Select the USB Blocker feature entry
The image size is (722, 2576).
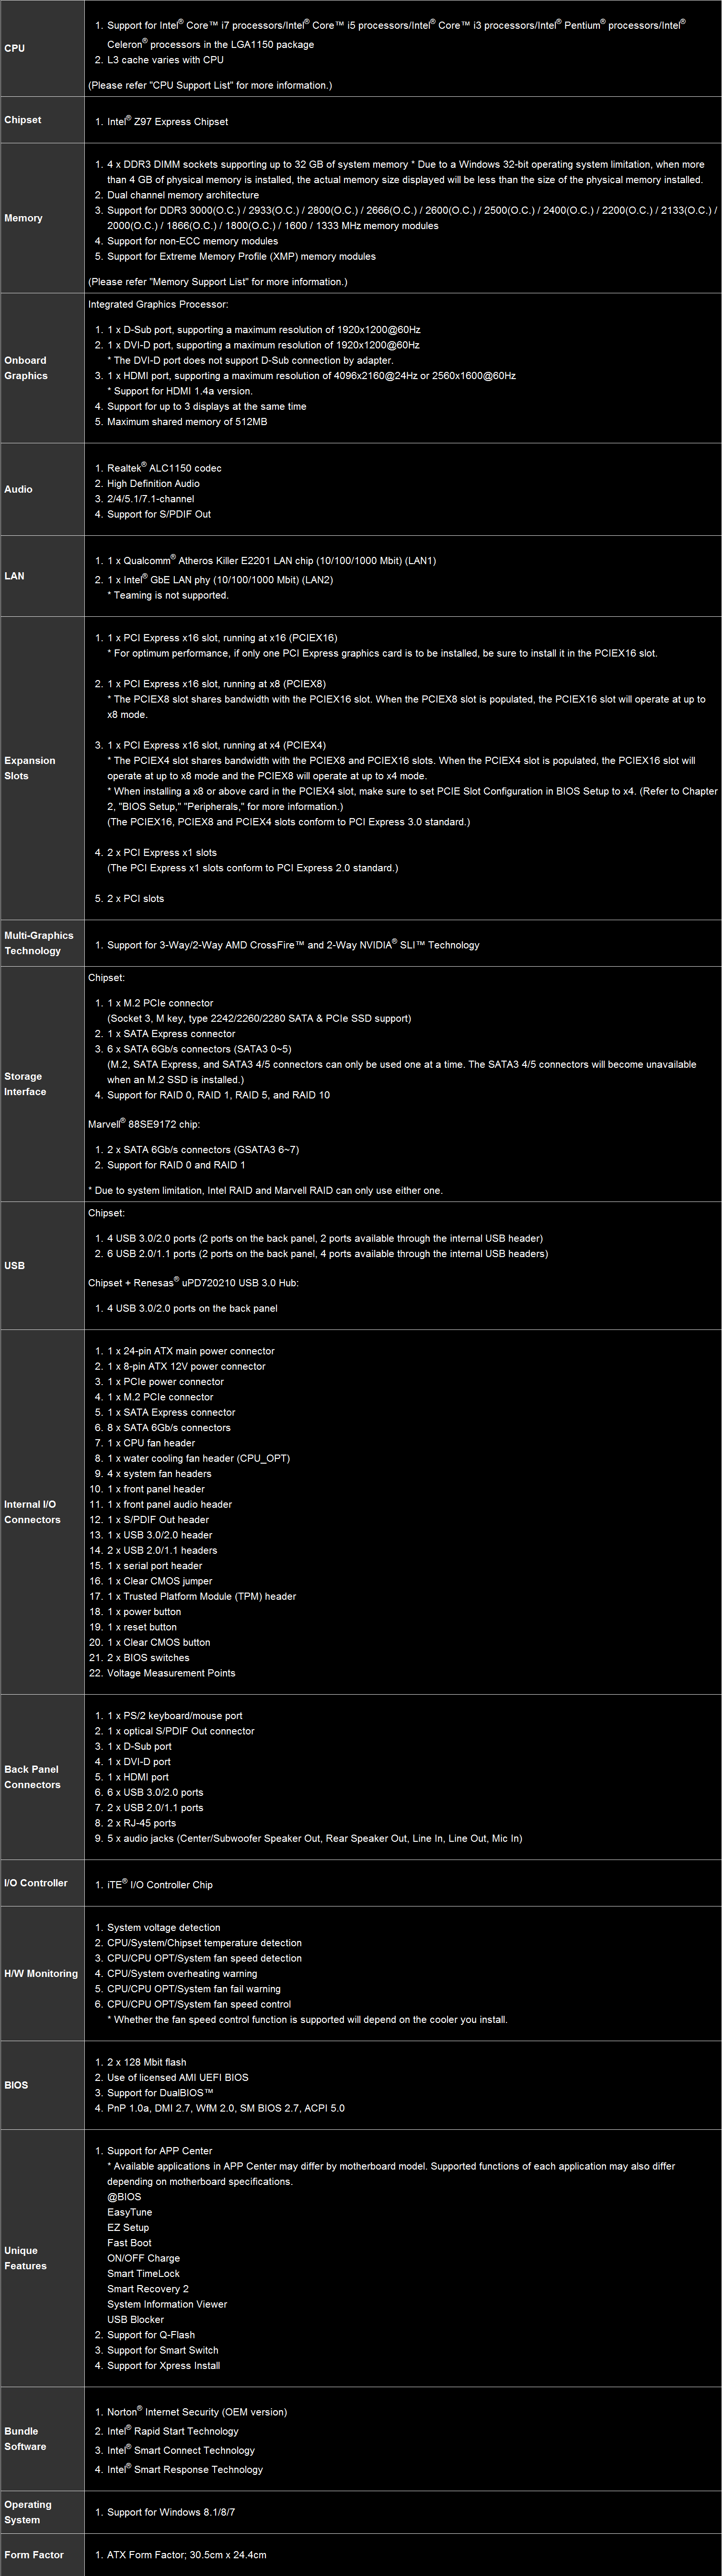[136, 2319]
